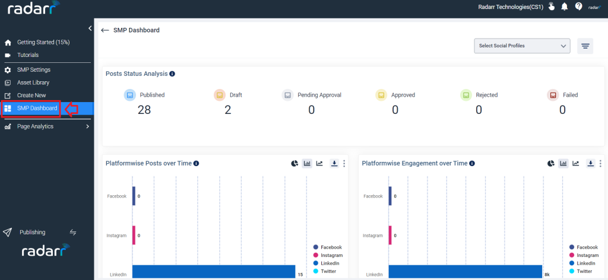
Task: Switch module using arrows beside Publishing
Action: [x=73, y=233]
